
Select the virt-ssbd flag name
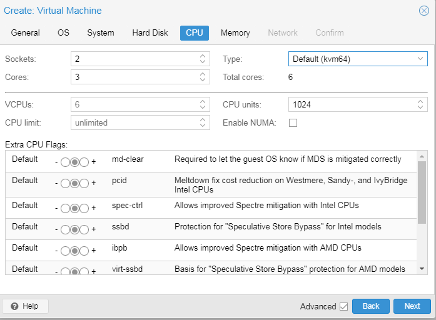tap(127, 269)
